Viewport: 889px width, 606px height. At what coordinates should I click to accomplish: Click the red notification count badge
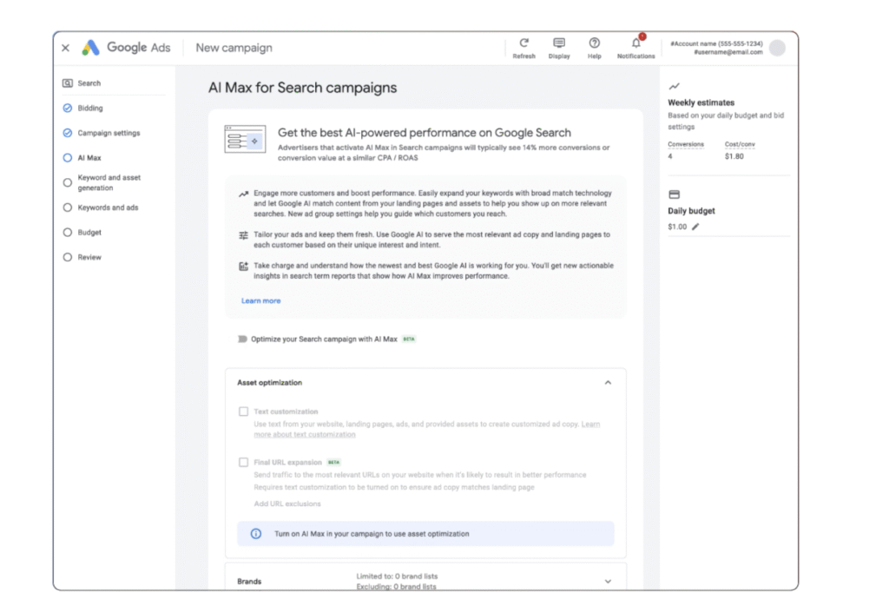pyautogui.click(x=642, y=36)
